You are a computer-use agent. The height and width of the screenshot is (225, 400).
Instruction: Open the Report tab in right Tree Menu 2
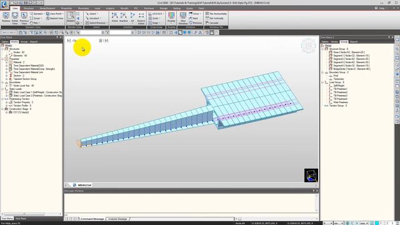pyautogui.click(x=354, y=42)
